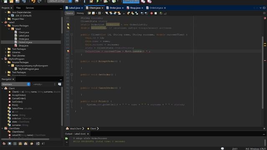Open the Laba3.java editor tab
Viewport: 267px width, 150px height.
click(75, 8)
